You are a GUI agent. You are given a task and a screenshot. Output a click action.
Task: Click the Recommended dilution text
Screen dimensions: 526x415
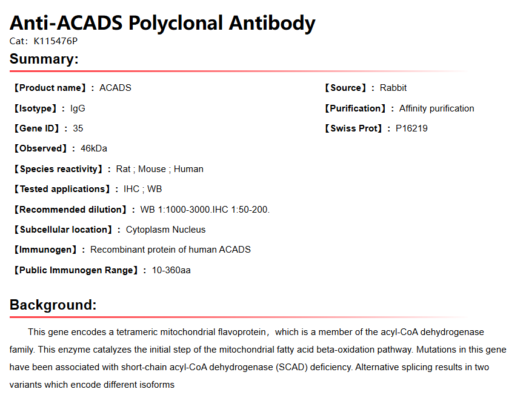pos(205,210)
